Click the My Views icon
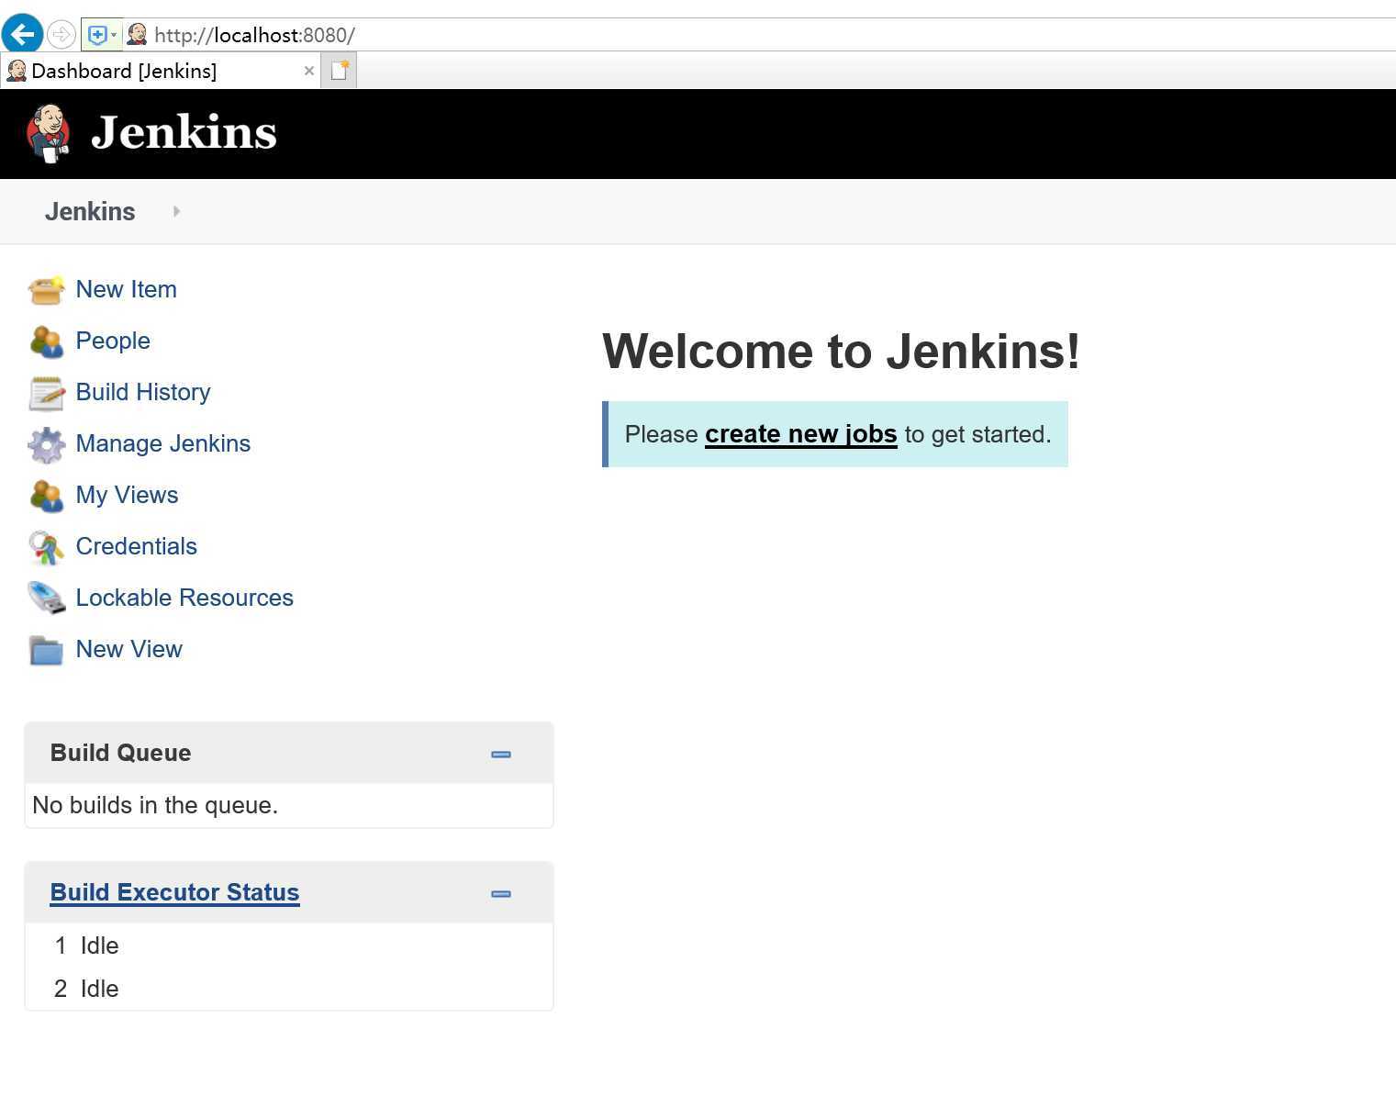 click(x=46, y=496)
